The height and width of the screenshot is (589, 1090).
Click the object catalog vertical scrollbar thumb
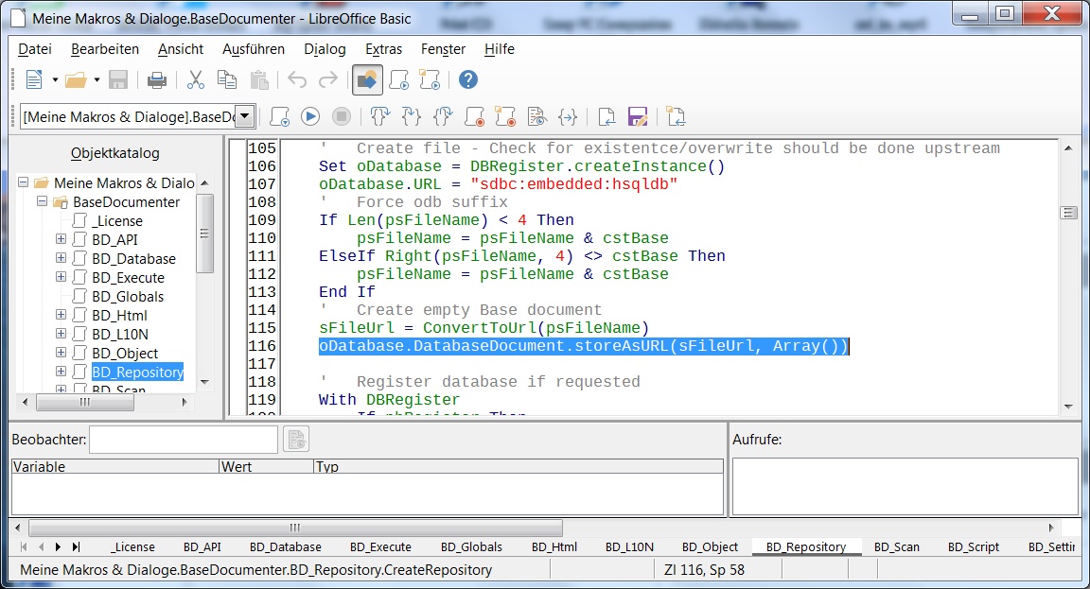pyautogui.click(x=204, y=234)
